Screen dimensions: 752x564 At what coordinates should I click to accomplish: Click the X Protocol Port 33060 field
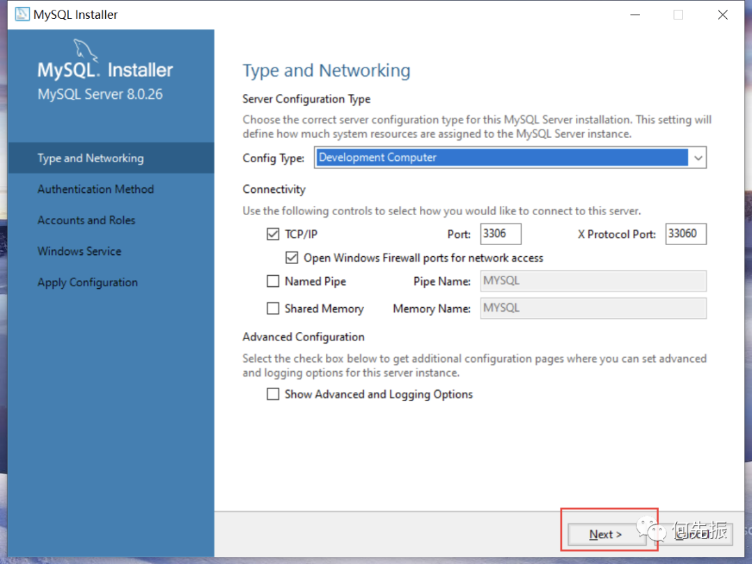(686, 234)
